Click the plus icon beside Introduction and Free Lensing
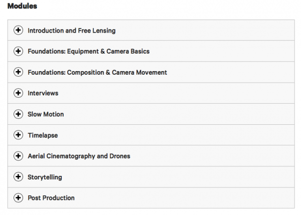This screenshot has width=301, height=215. (x=19, y=31)
